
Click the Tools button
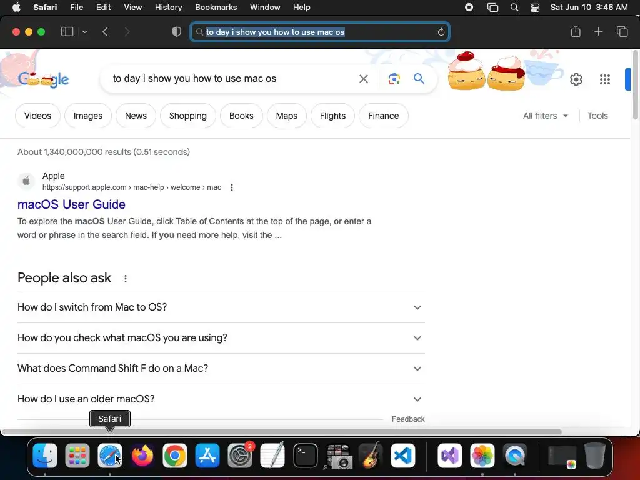click(597, 116)
